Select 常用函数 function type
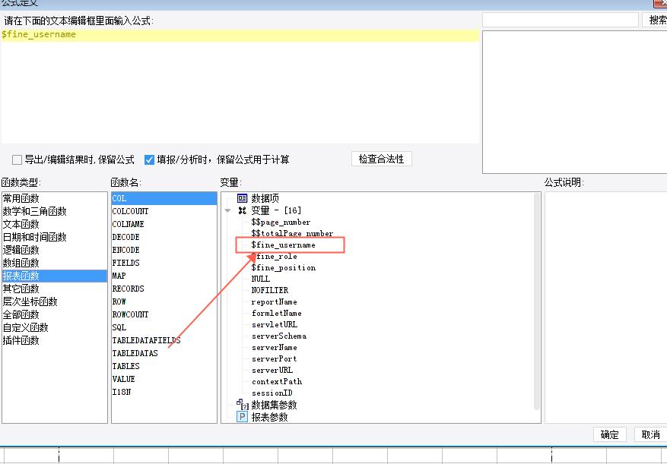 (x=55, y=198)
